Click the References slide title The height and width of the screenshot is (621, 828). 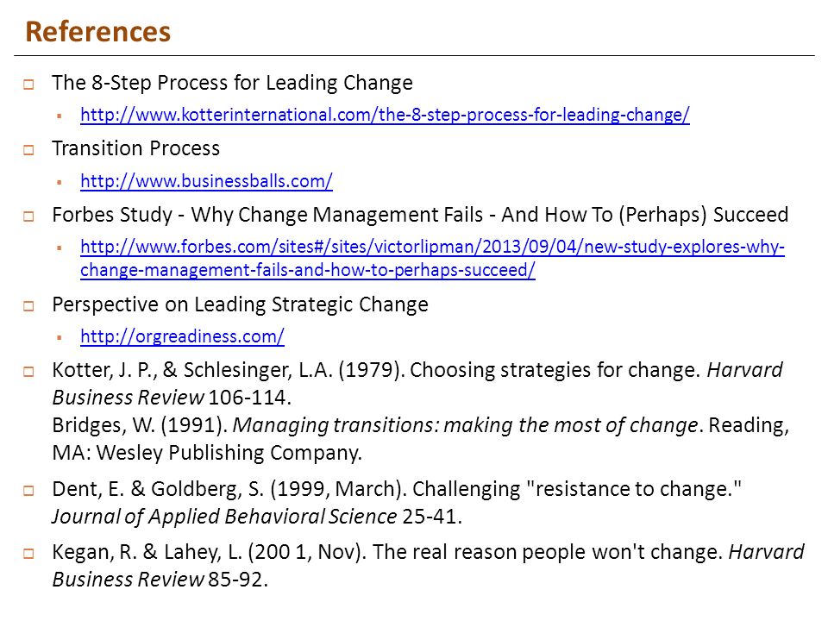tap(98, 32)
